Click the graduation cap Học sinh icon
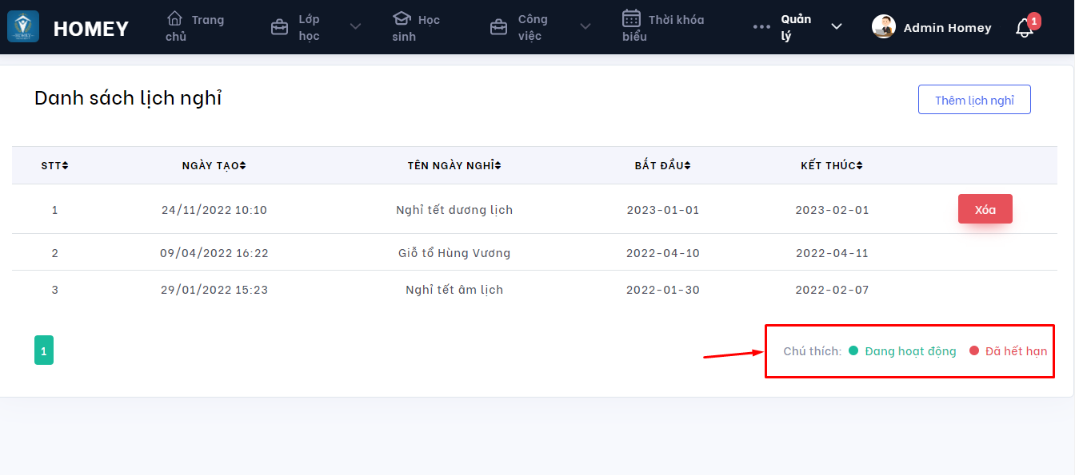This screenshot has height=475, width=1075. tap(402, 18)
